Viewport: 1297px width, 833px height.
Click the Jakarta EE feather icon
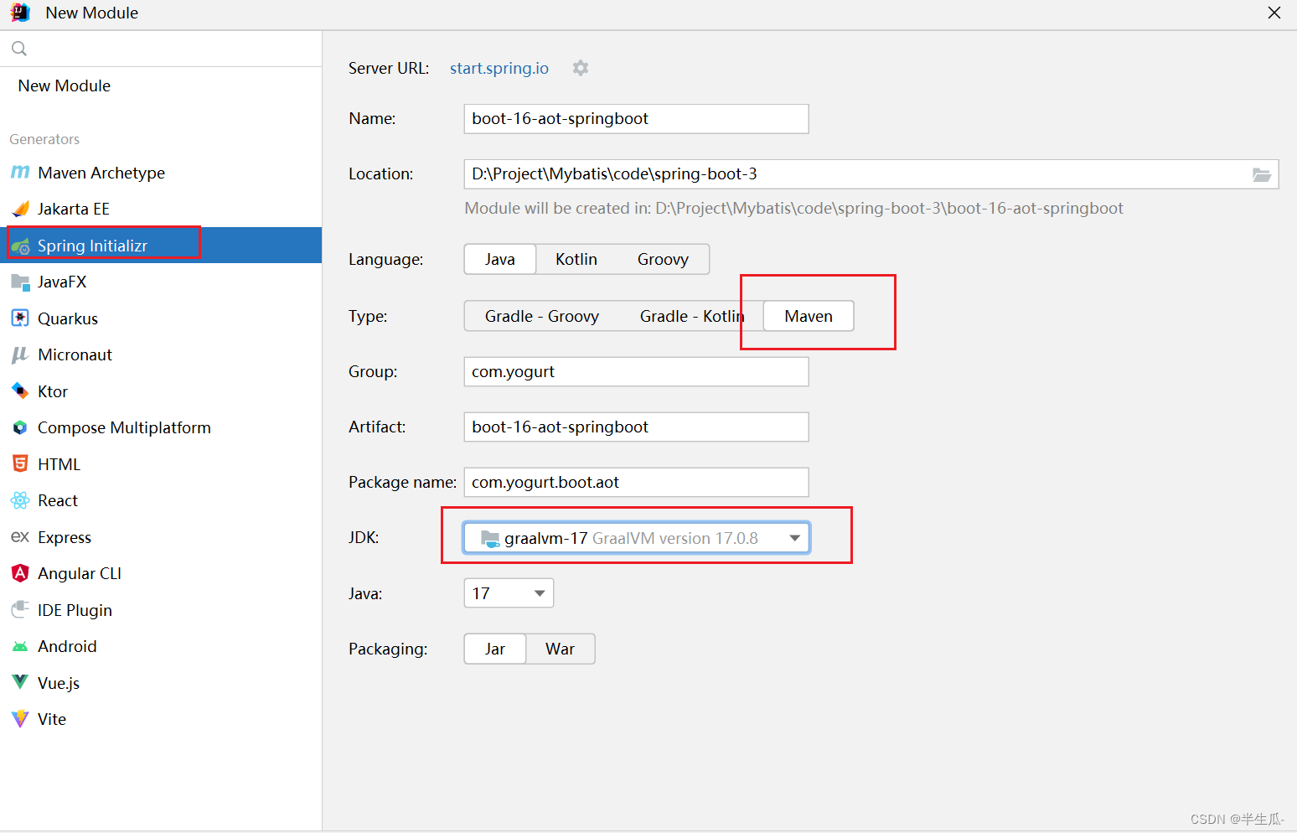click(20, 209)
